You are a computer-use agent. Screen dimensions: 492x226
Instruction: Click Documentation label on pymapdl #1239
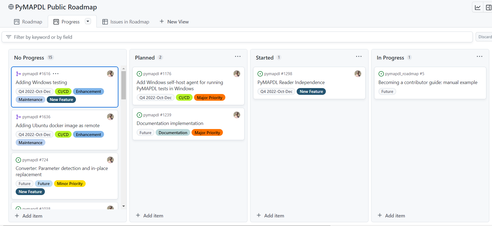pos(173,133)
